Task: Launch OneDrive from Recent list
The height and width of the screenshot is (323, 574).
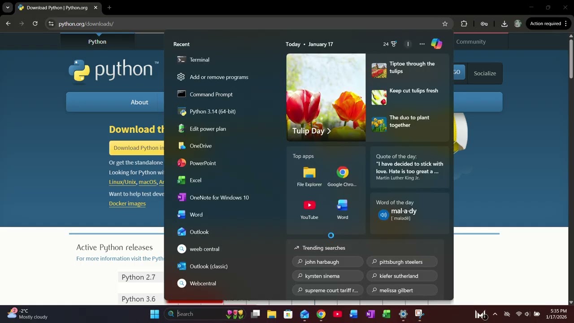Action: [x=200, y=146]
